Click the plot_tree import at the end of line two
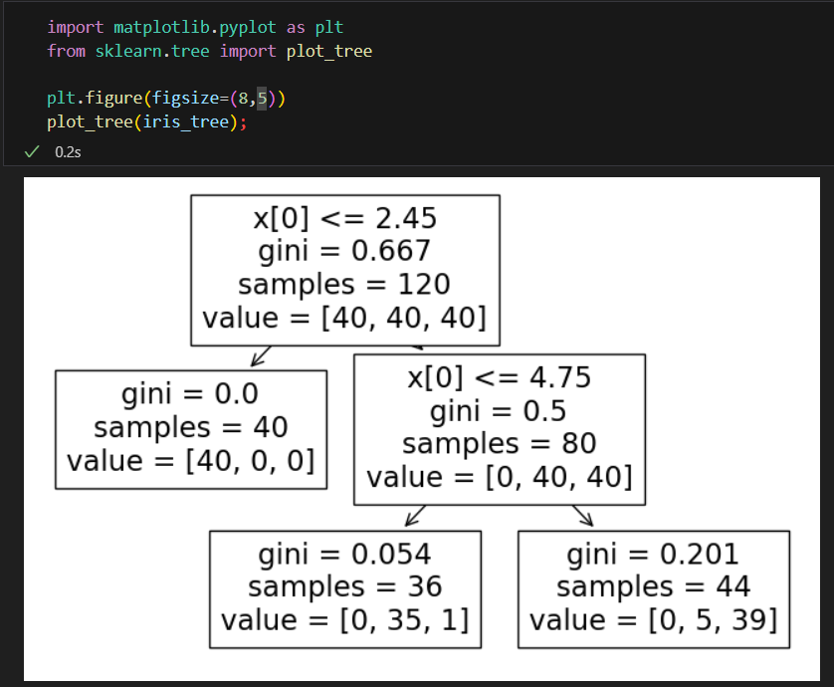This screenshot has height=687, width=834. pyautogui.click(x=332, y=51)
